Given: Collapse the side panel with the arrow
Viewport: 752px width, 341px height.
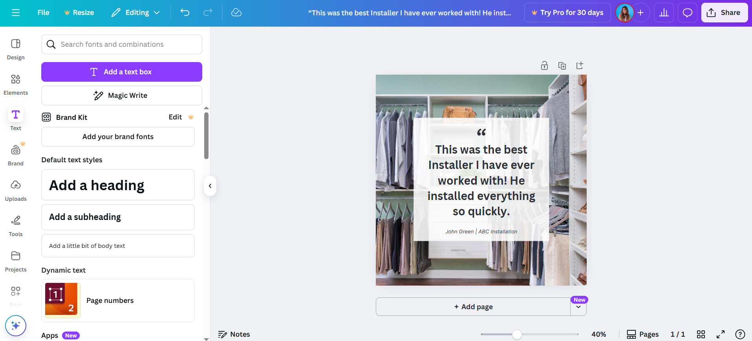Looking at the screenshot, I should click(x=210, y=186).
